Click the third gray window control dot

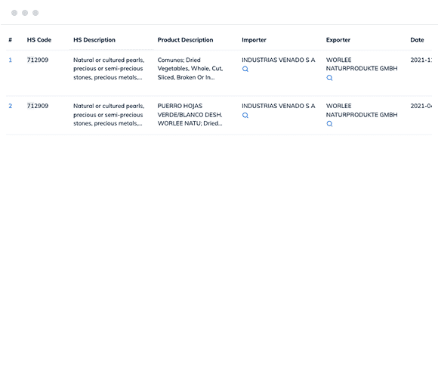(35, 13)
